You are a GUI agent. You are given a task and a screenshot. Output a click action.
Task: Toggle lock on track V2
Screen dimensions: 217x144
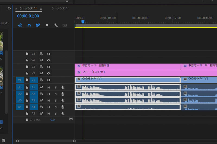pos(27,73)
